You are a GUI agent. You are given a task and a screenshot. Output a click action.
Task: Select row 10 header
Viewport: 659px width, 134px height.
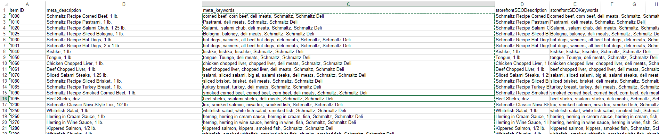[x=4, y=63]
